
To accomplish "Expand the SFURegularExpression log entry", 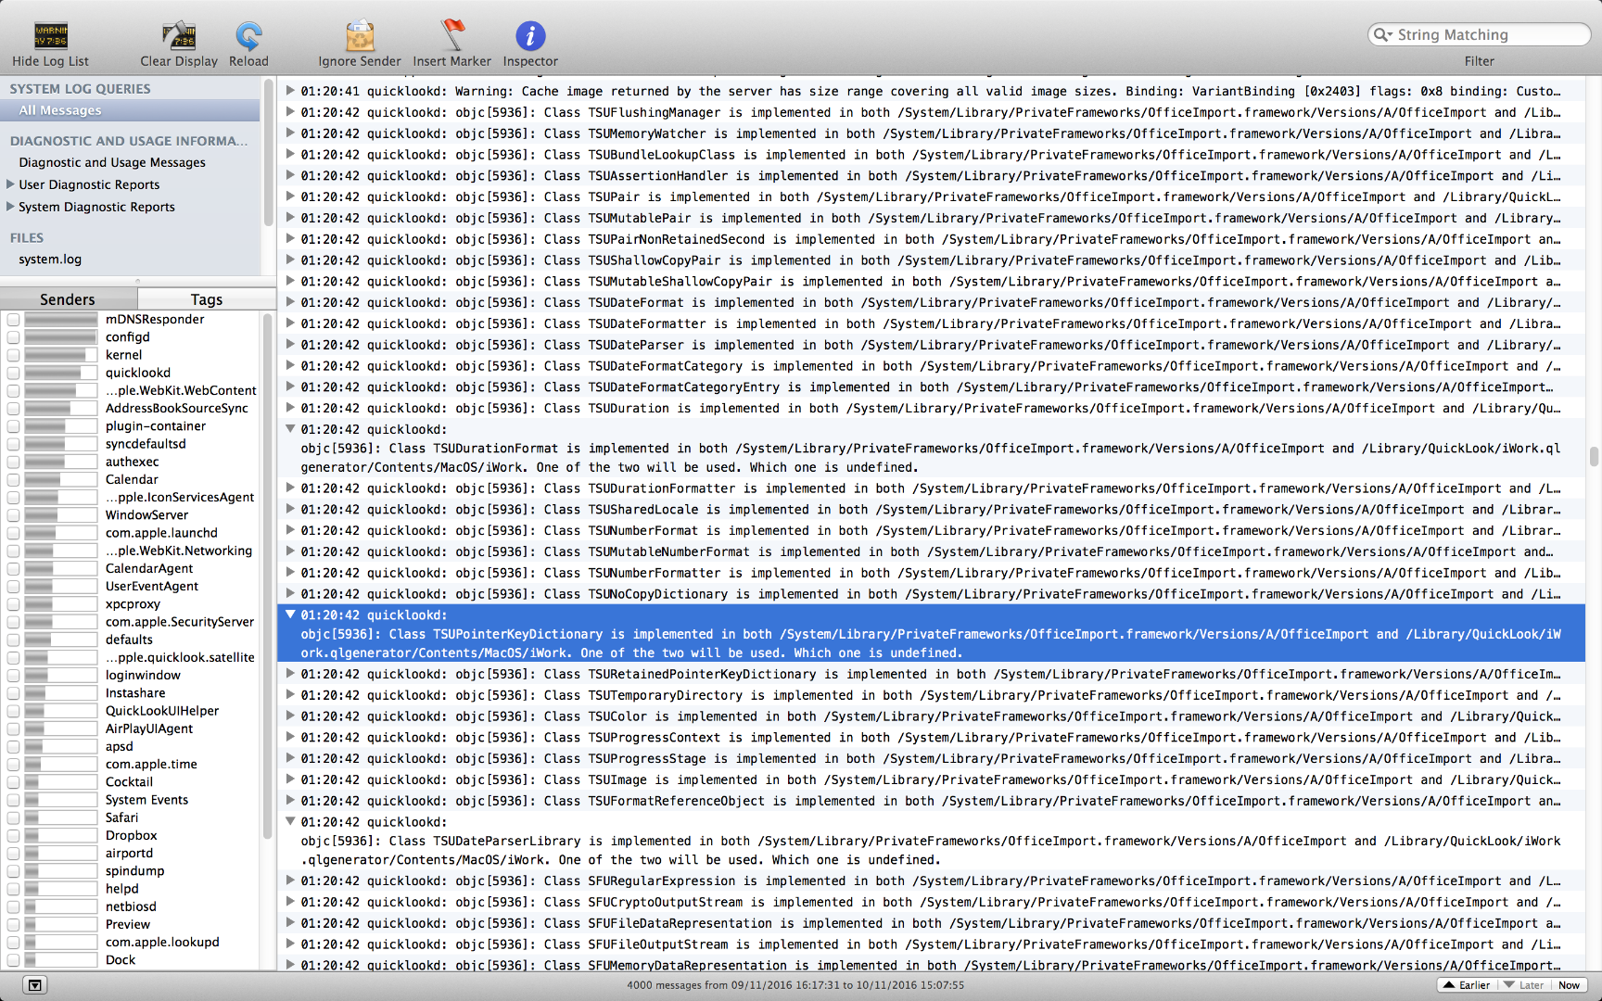I will 290,881.
